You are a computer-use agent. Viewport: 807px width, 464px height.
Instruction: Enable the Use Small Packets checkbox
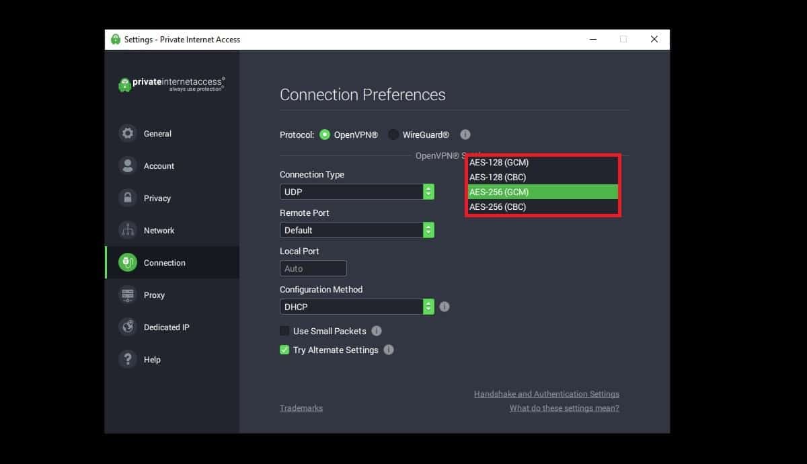[x=284, y=331]
